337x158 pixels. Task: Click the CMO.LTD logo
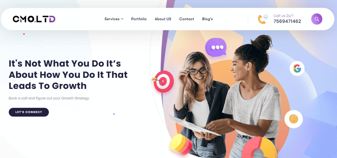(x=34, y=19)
